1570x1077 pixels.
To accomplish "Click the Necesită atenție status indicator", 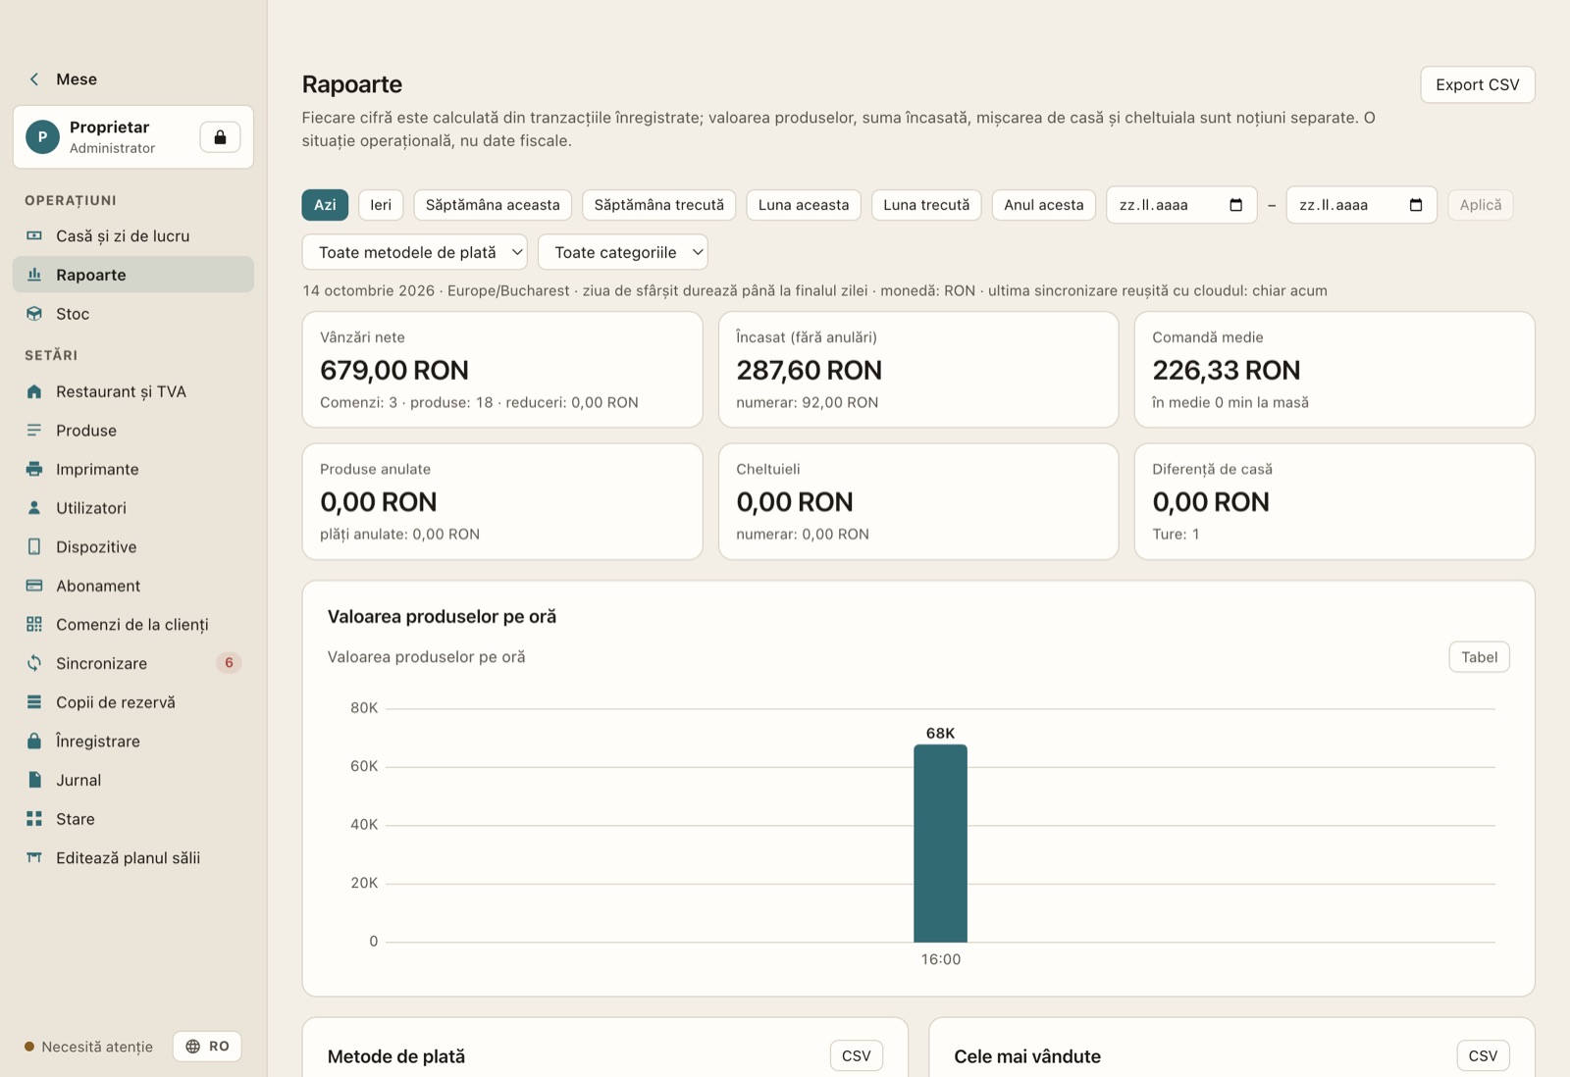I will (88, 1047).
